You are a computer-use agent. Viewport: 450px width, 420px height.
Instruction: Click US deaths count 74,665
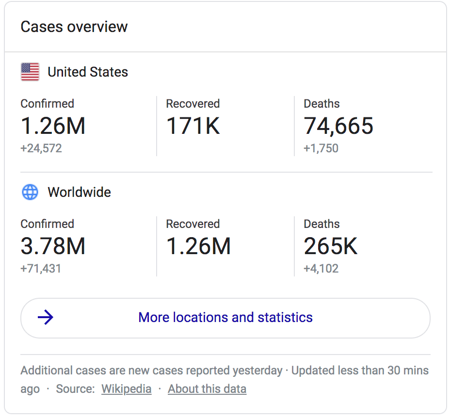tap(338, 126)
